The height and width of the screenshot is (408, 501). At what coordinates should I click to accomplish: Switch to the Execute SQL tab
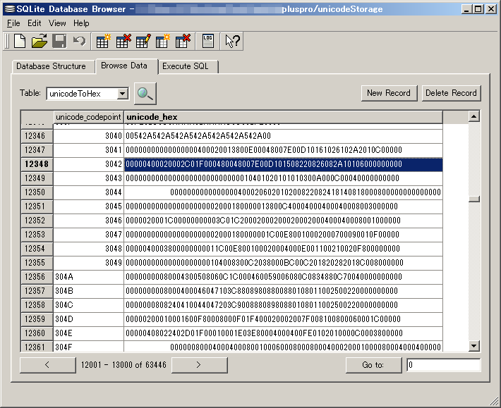pos(187,66)
